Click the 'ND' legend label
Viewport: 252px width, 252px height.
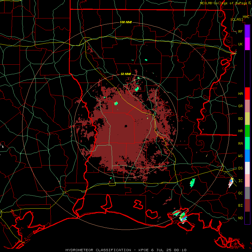(x=240, y=218)
